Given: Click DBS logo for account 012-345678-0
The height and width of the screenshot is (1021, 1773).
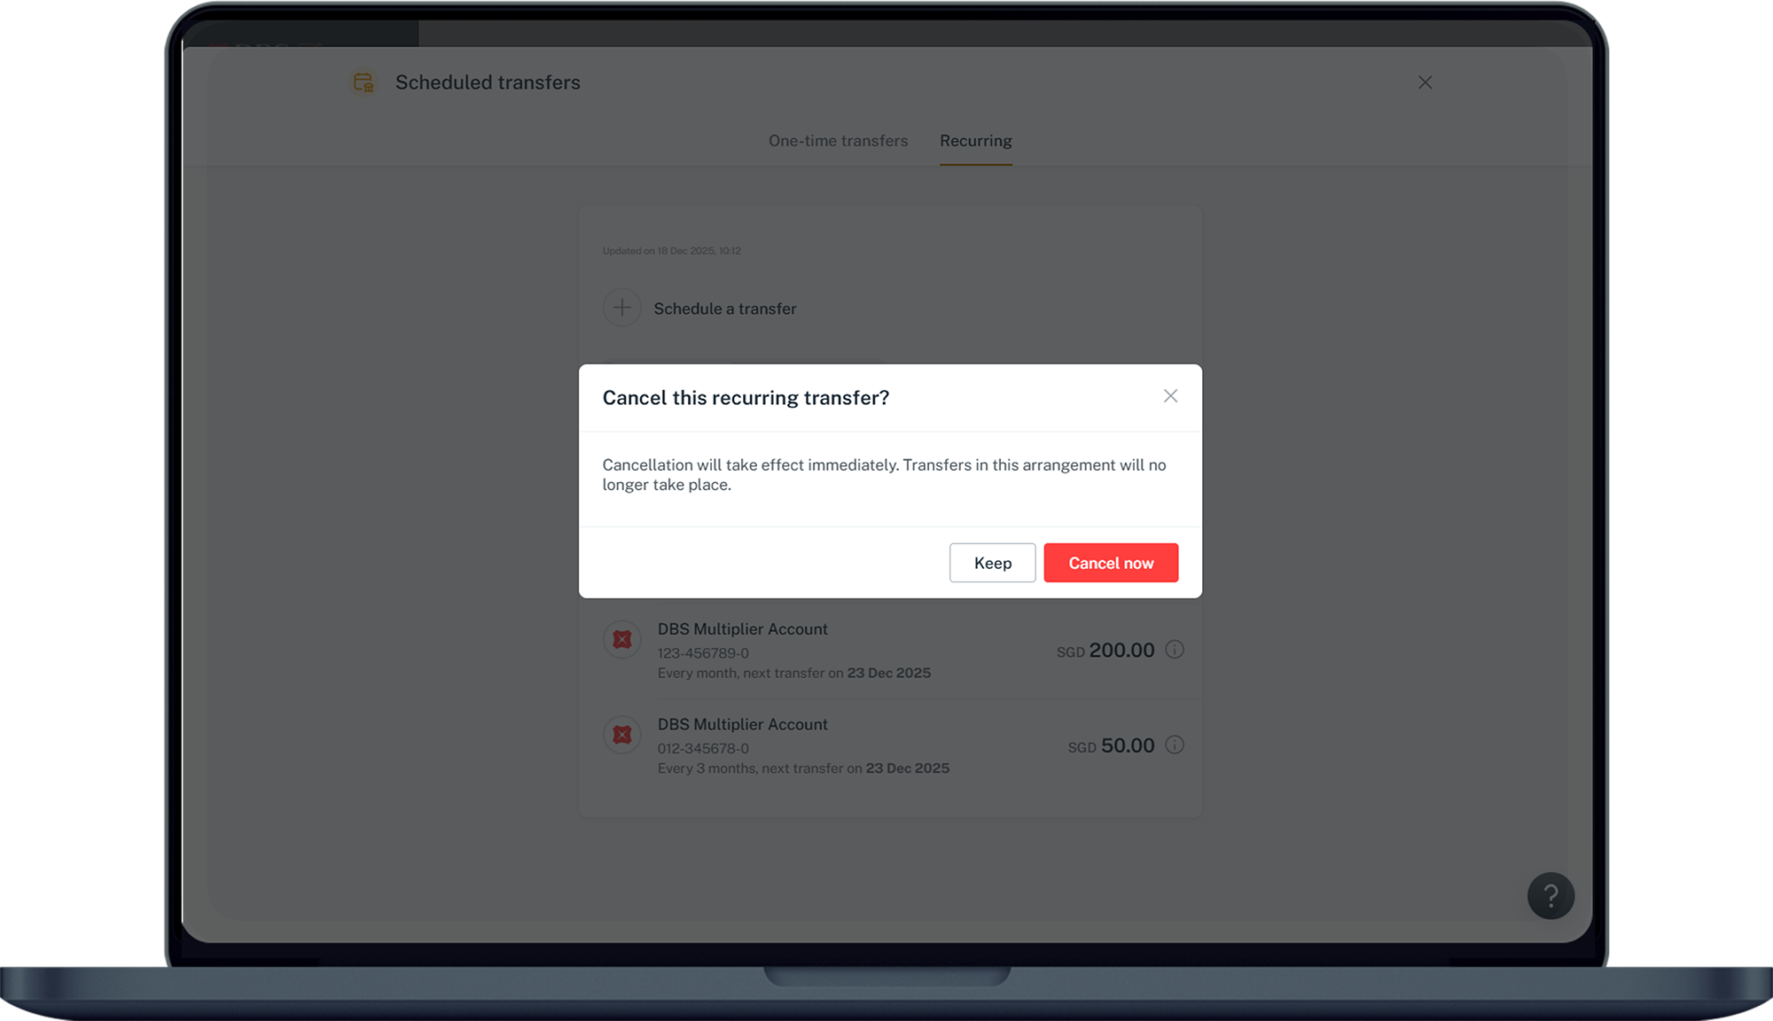Looking at the screenshot, I should [622, 735].
